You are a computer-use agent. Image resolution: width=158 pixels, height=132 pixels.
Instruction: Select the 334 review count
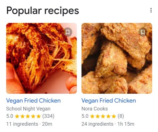48,116
